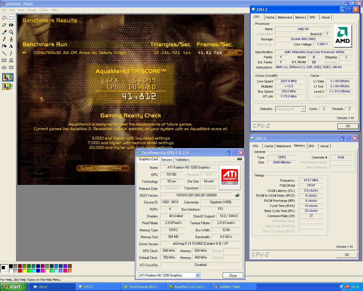Select the Curve tool in Paint

click(x=11, y=53)
